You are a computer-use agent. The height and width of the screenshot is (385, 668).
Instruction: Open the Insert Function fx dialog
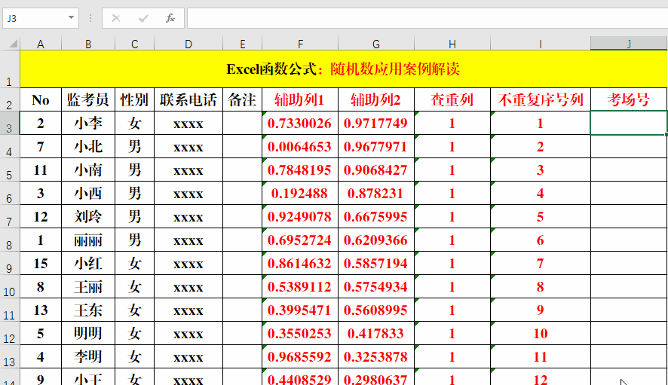tap(170, 17)
